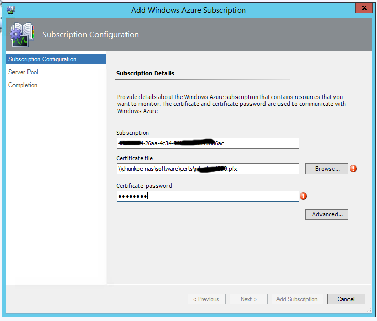Cancel the subscription wizard
This screenshot has height=321, width=377.
[346, 299]
